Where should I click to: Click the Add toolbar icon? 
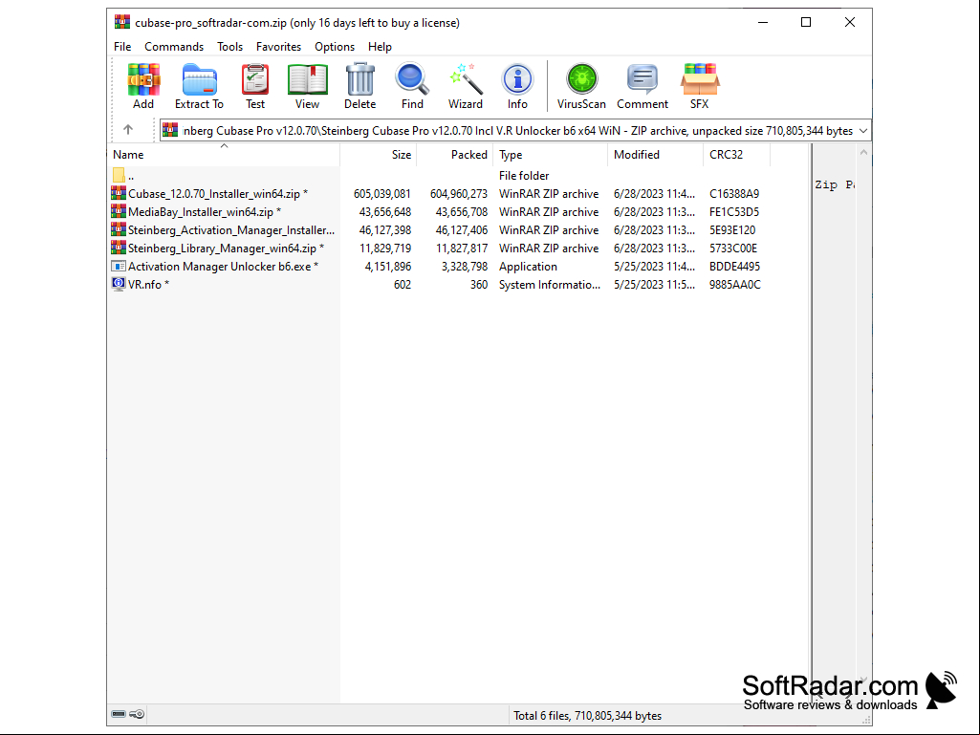[x=143, y=79]
